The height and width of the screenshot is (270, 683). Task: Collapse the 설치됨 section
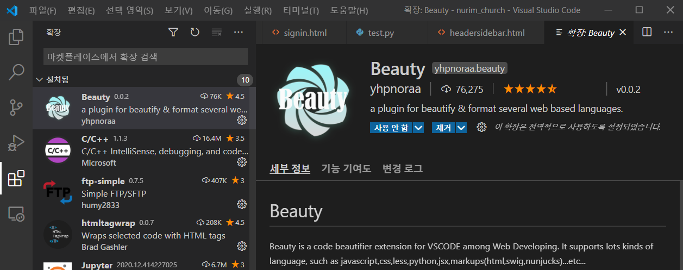coord(144,80)
